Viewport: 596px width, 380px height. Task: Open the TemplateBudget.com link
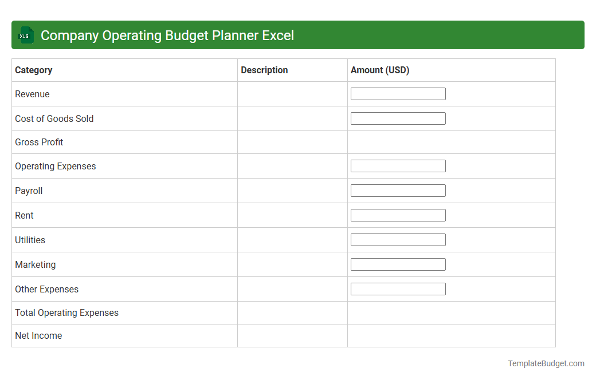(x=545, y=363)
